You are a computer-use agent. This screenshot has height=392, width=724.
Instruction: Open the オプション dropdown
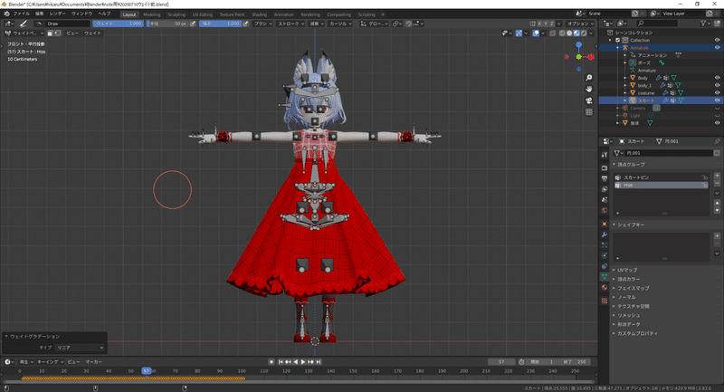581,24
